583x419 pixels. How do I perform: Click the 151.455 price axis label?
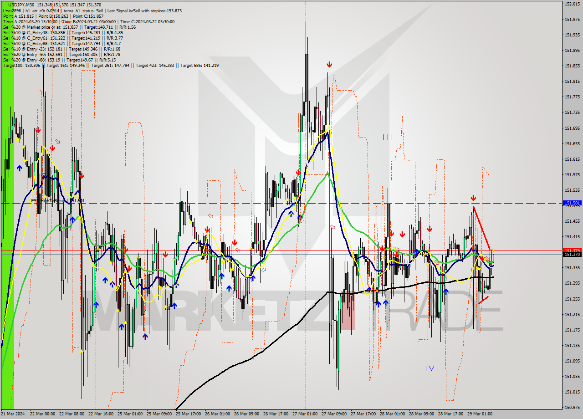(x=572, y=221)
